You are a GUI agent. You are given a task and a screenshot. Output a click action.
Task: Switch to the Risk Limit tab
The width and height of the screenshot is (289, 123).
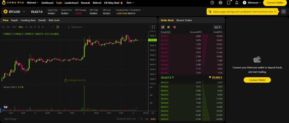54,20
